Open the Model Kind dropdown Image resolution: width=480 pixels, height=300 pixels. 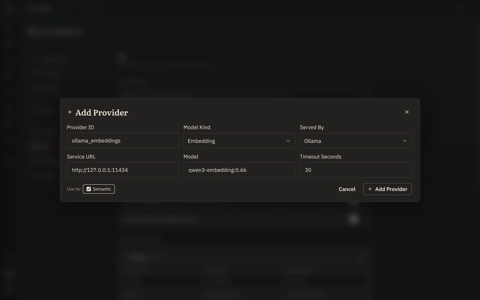239,141
